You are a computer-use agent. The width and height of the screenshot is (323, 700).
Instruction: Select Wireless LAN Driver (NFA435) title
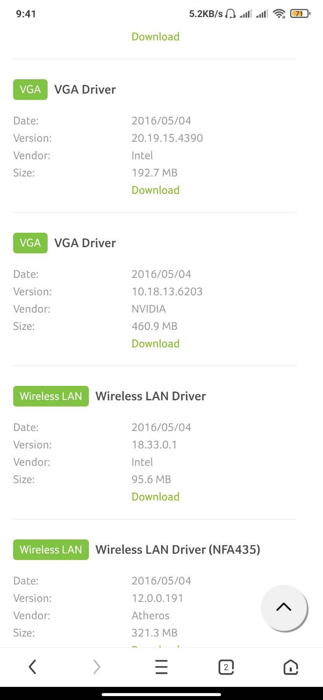click(x=178, y=549)
